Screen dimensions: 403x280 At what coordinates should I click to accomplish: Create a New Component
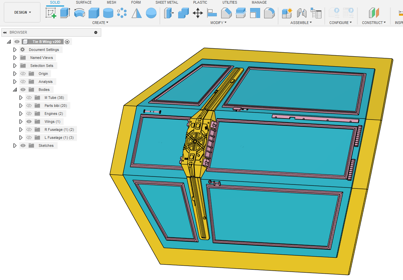point(287,13)
